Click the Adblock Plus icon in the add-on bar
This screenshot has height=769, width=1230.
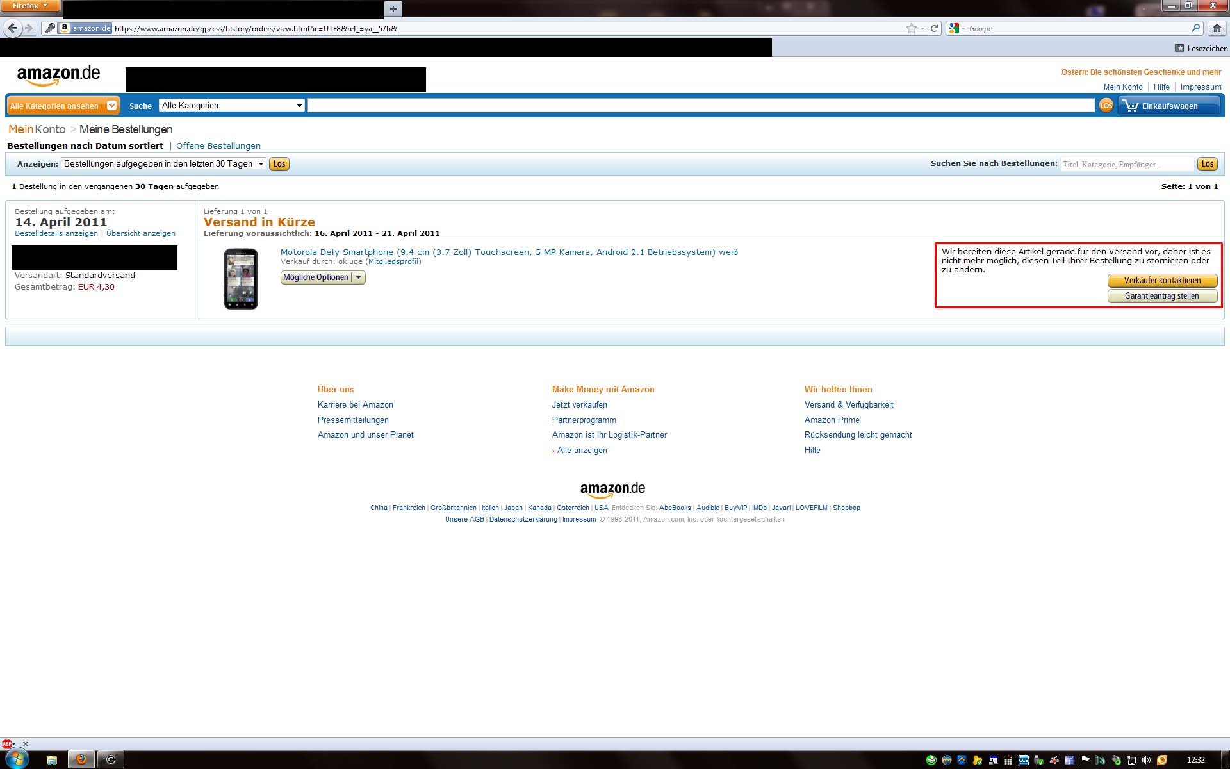[7, 744]
